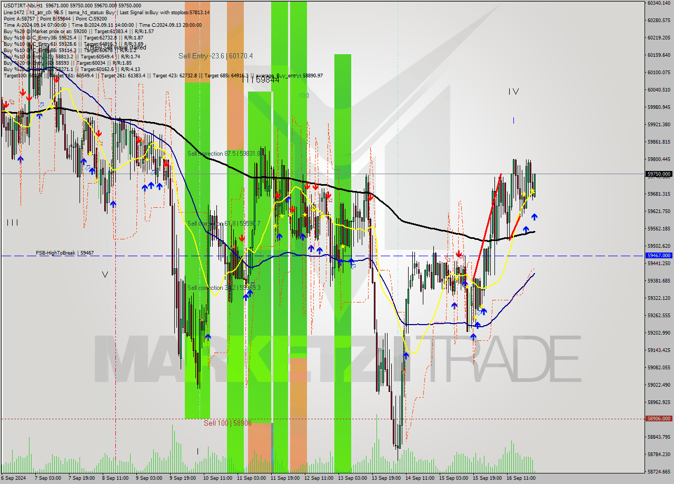Select the steep red trendline near 15 Sep 19:00
Viewport: 674px width, 484px height.
487,226
